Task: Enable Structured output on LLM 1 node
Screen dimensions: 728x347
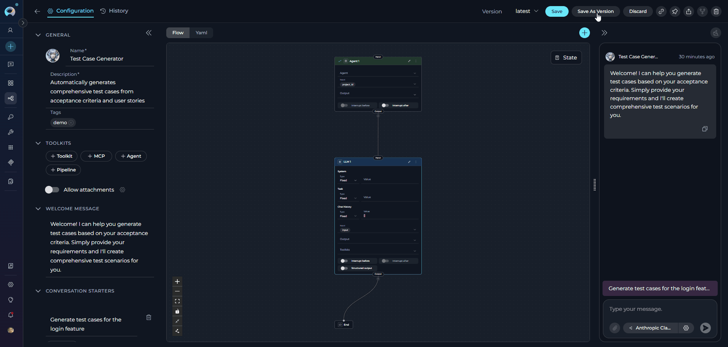Action: (344, 268)
